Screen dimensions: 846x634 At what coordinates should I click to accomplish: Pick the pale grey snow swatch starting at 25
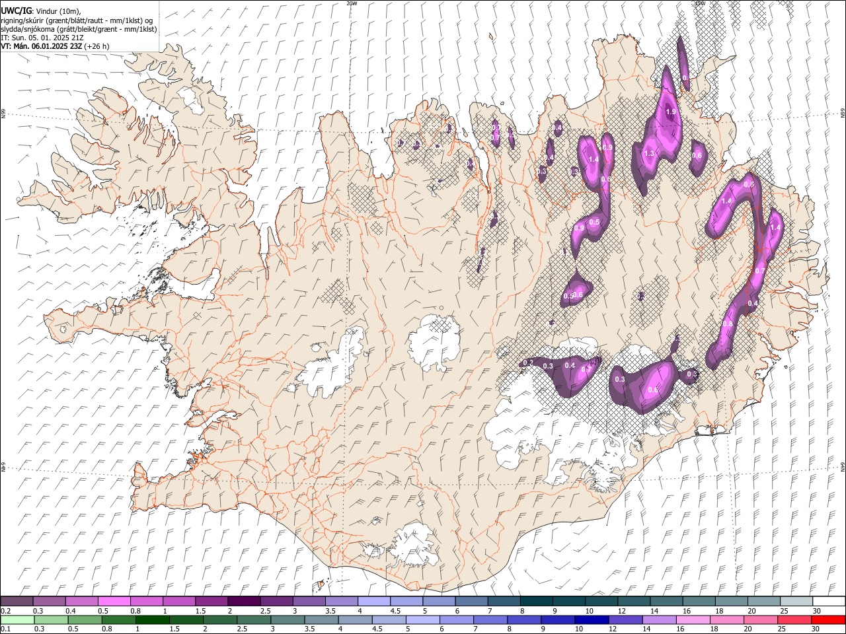796,601
